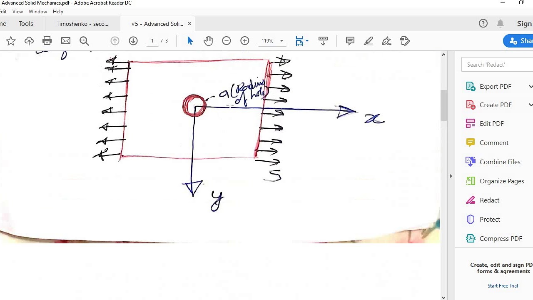
Task: Toggle scrolling mode keyboard icon
Action: 323,41
